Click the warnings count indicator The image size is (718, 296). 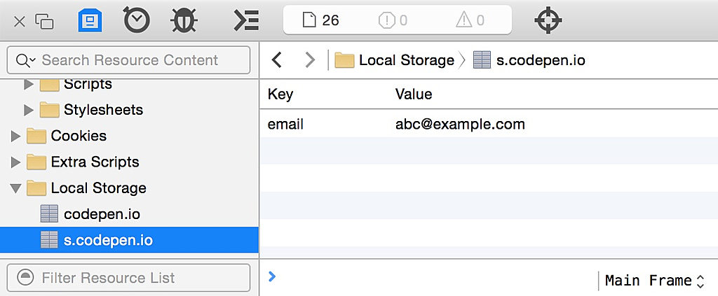[470, 20]
